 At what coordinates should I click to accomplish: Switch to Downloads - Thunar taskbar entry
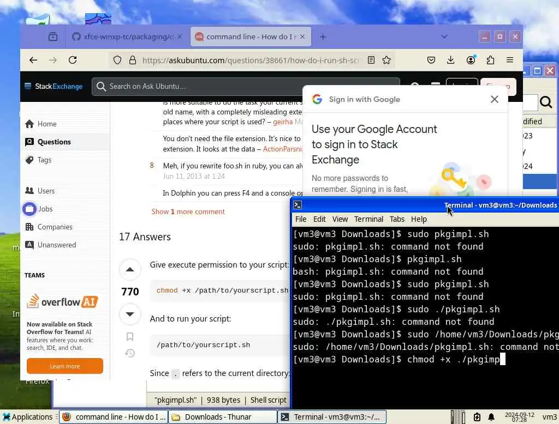tap(223, 417)
